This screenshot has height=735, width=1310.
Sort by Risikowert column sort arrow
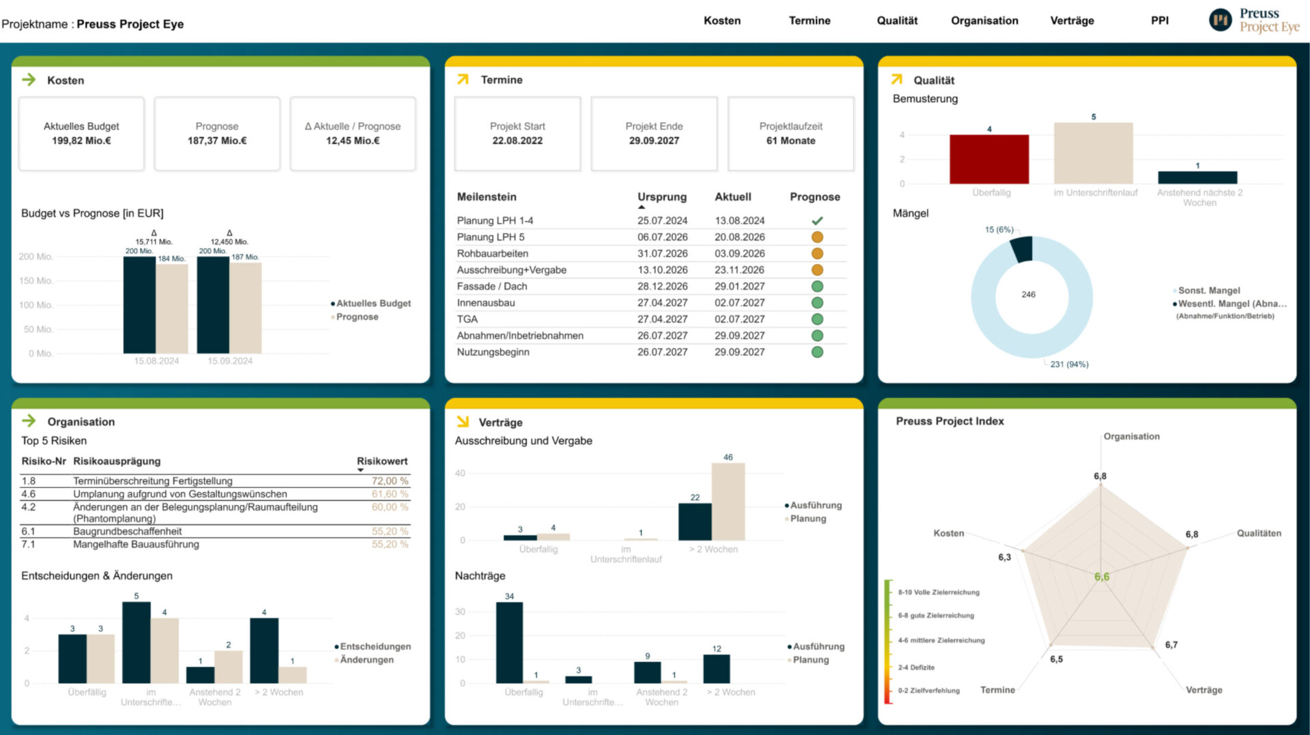click(x=360, y=470)
